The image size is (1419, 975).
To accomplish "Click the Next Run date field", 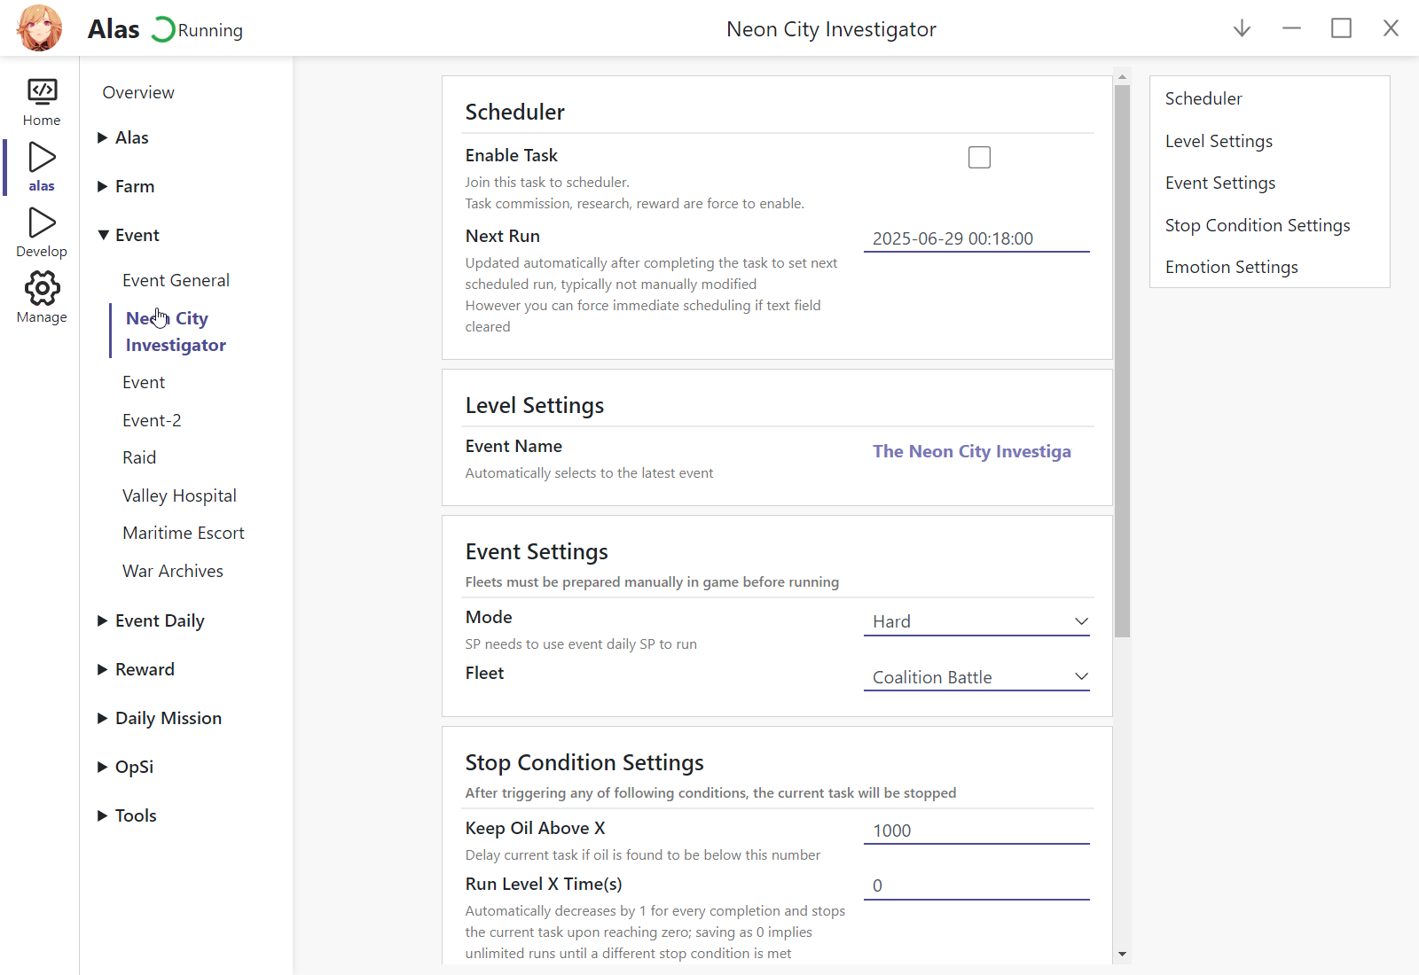I will click(976, 238).
